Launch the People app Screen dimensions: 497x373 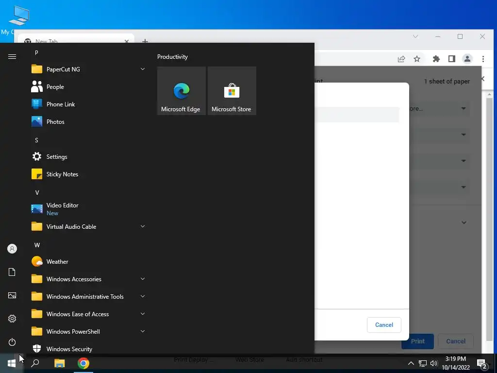point(88,86)
